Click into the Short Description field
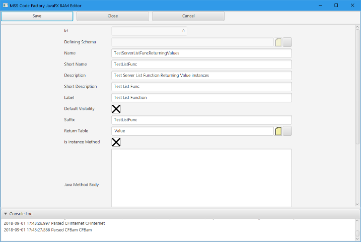This screenshot has width=361, height=242. [201, 86]
